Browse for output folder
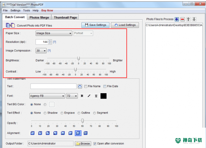The height and width of the screenshot is (148, 206). [x=83, y=144]
